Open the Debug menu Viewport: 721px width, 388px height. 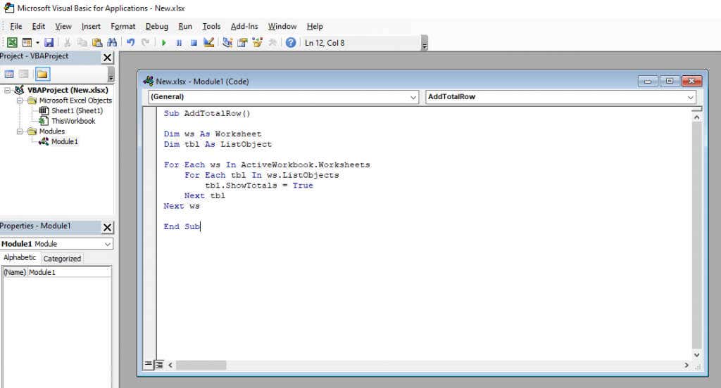tap(156, 26)
